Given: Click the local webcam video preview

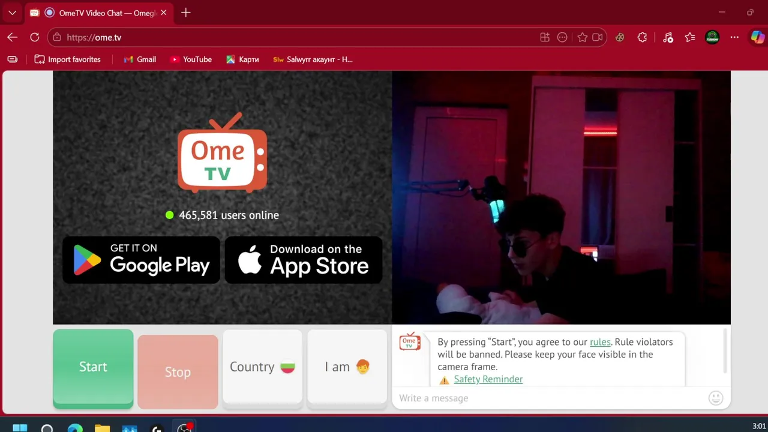Looking at the screenshot, I should coord(561,197).
